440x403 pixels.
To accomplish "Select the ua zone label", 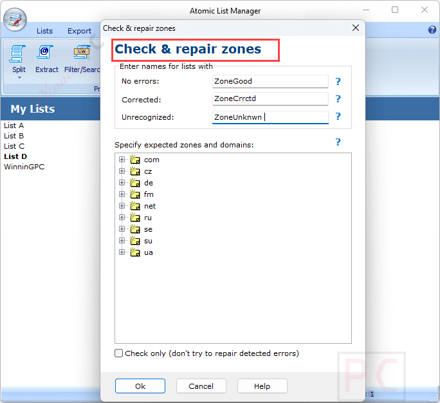I will 149,253.
